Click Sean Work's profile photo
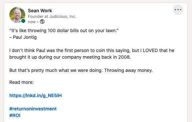This screenshot has width=192, height=122. click(x=17, y=15)
